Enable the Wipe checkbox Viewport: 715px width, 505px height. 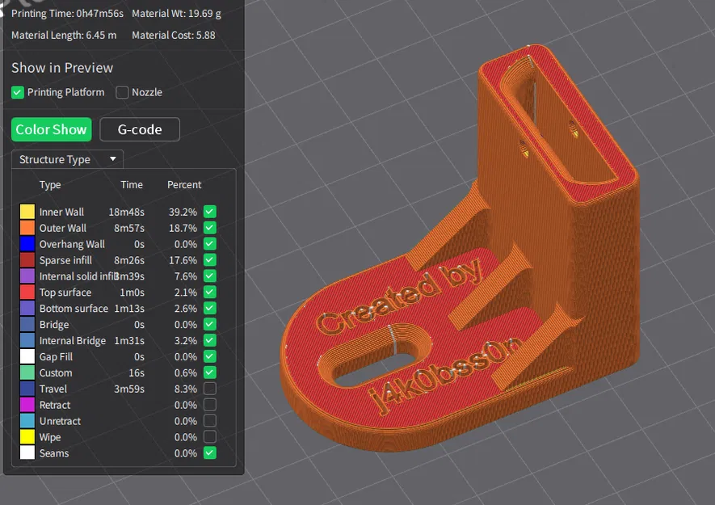[210, 437]
